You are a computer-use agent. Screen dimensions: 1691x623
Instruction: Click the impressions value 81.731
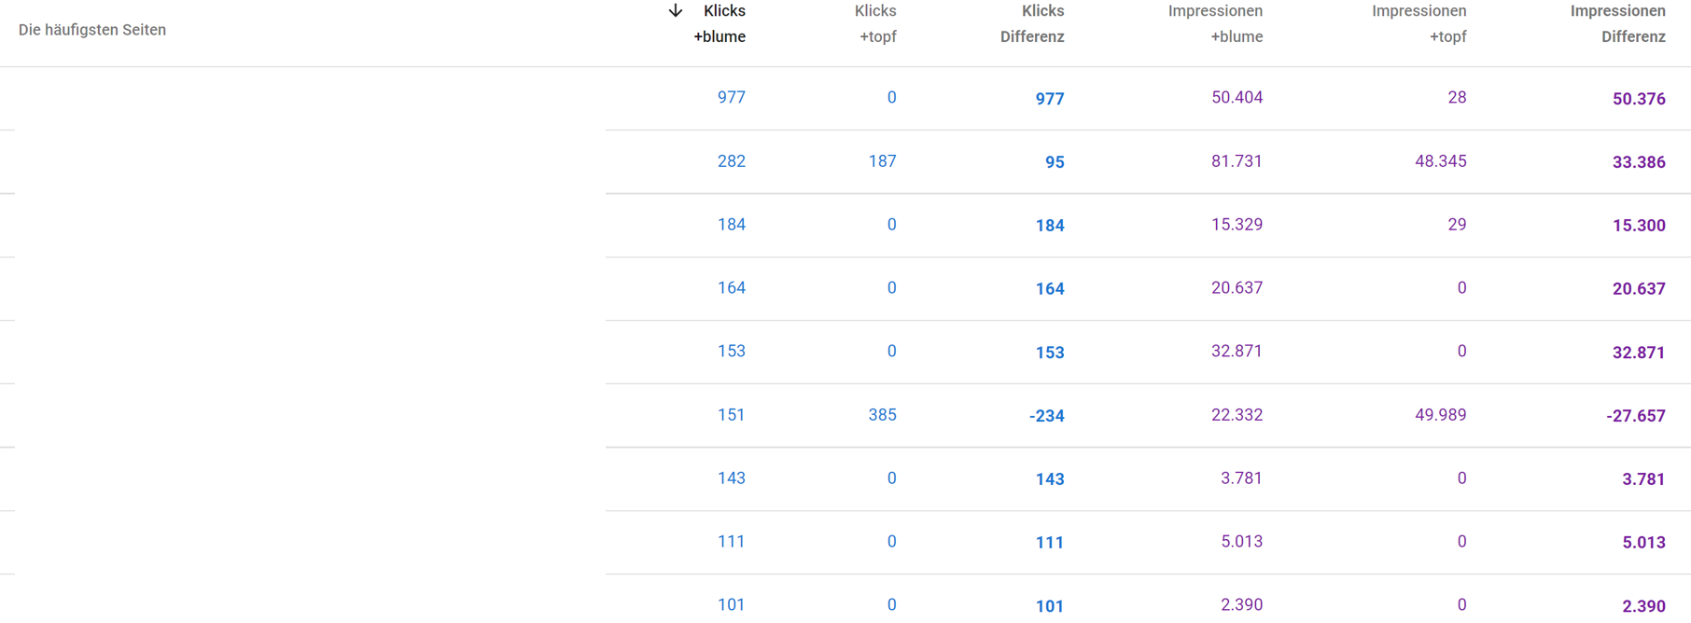(x=1237, y=160)
